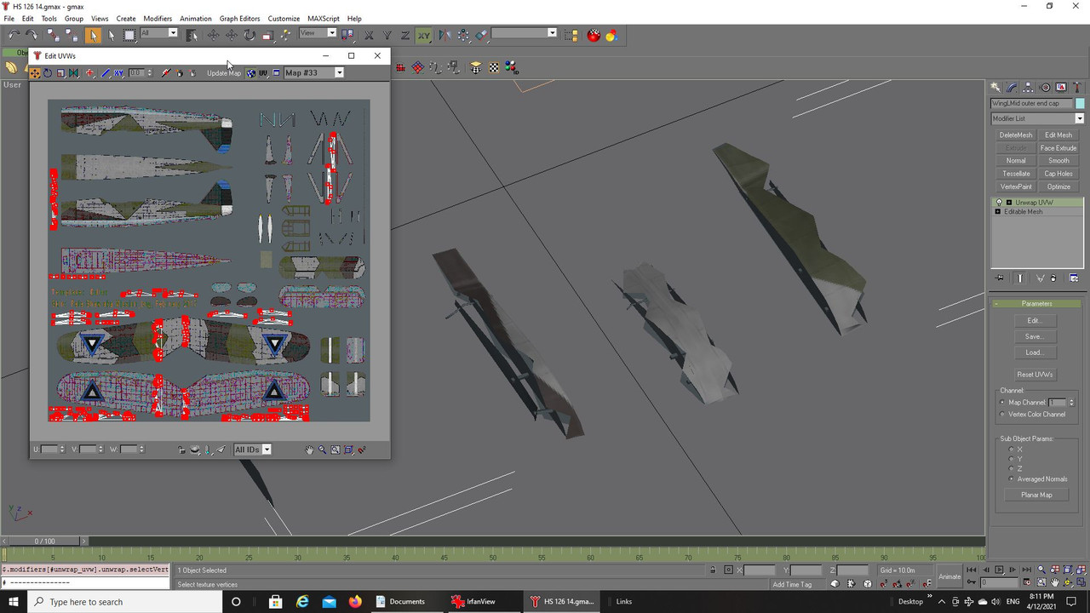Open the Hierarchy panel tab
The height and width of the screenshot is (613, 1090).
pyautogui.click(x=1029, y=87)
